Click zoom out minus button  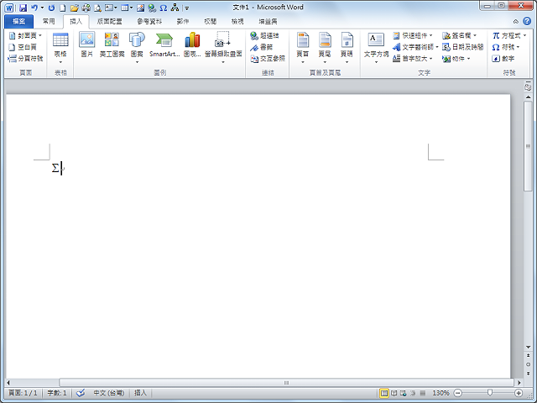coord(458,393)
